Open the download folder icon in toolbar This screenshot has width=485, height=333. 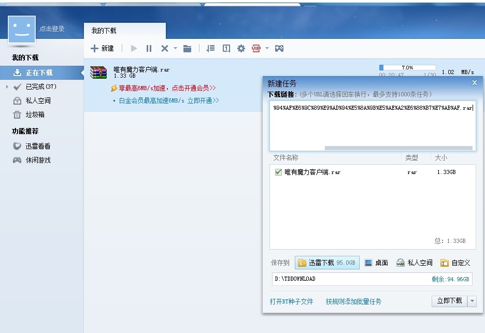click(187, 48)
